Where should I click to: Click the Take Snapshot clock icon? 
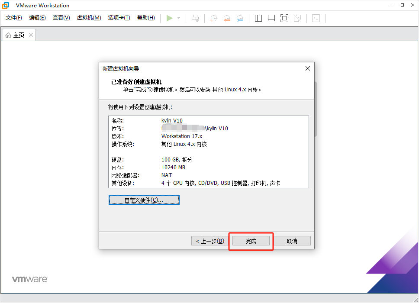click(213, 18)
